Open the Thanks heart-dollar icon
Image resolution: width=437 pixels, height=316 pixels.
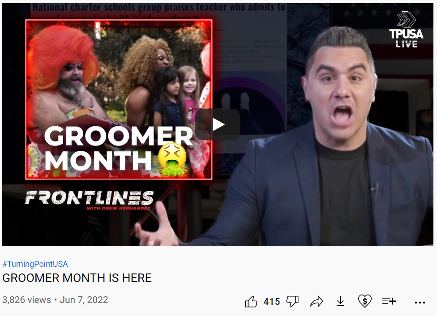coord(364,301)
